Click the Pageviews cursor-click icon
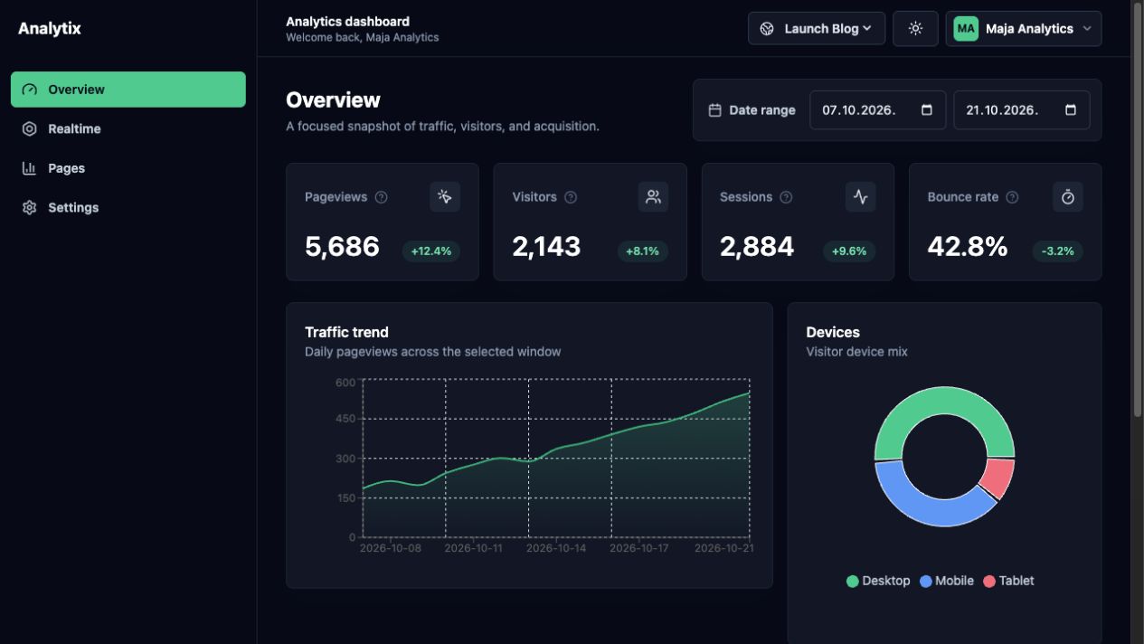Viewport: 1144px width, 644px height. (x=445, y=196)
